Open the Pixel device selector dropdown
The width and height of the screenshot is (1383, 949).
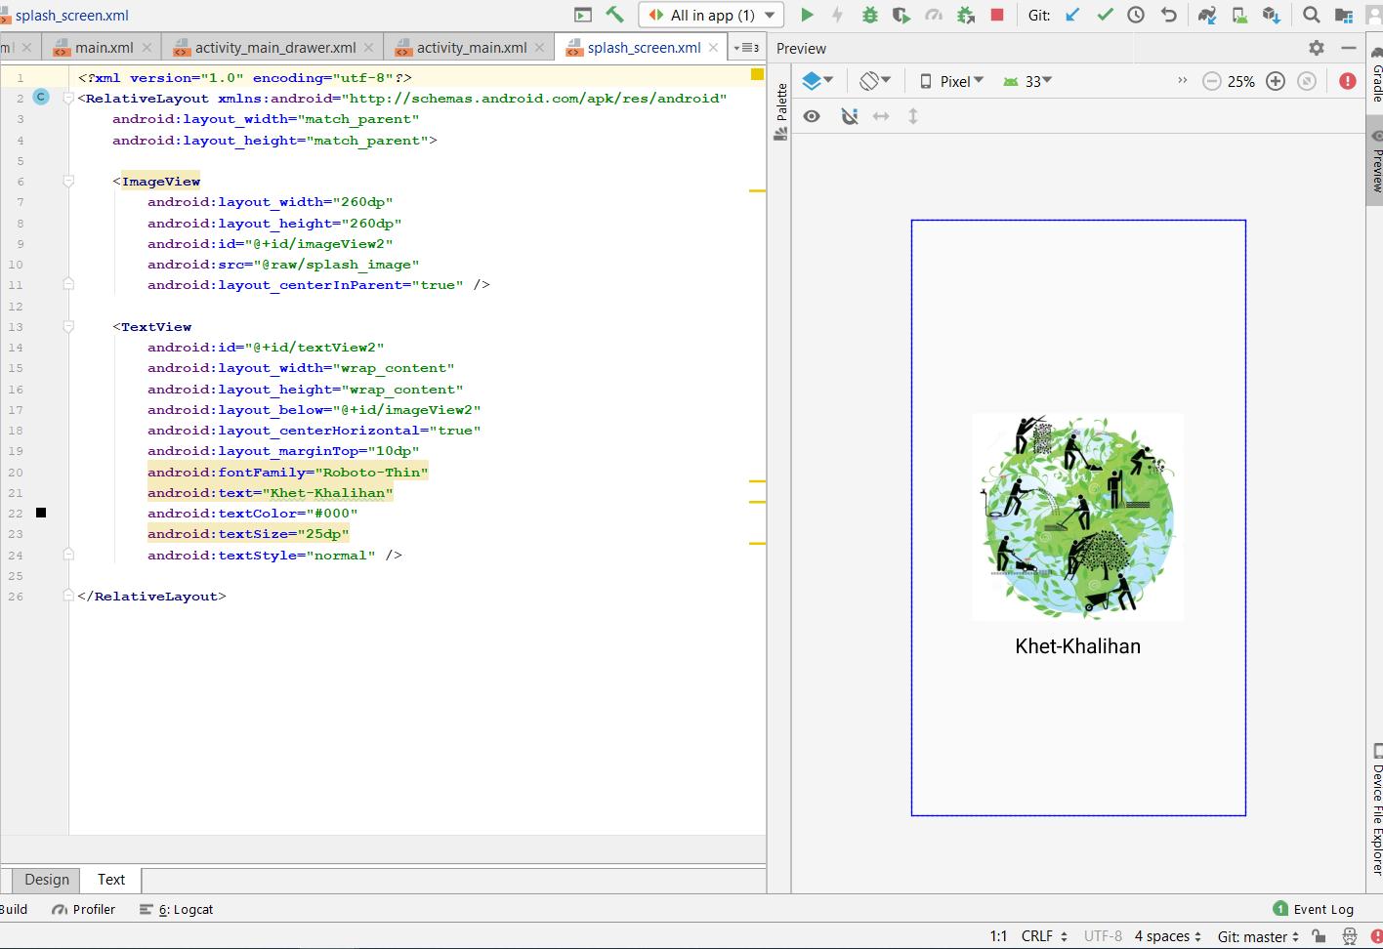coord(952,81)
